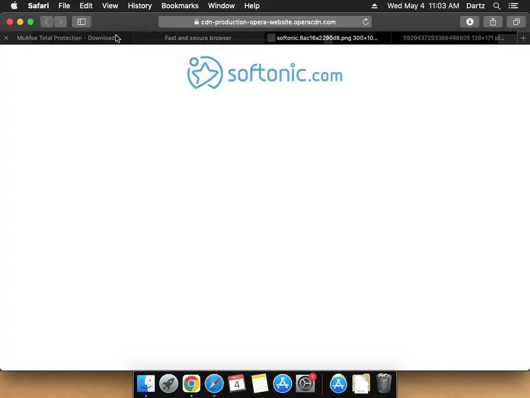Open the HTML document stack in Dock

click(361, 384)
